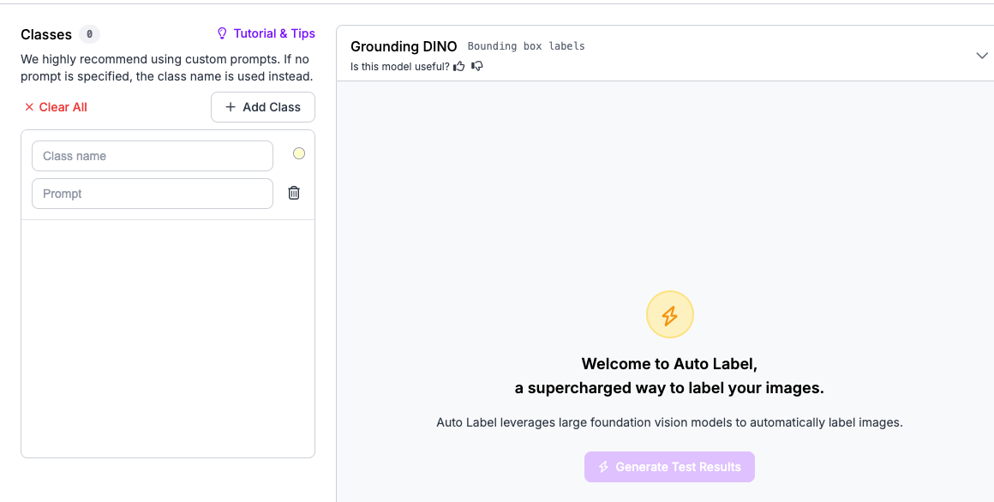This screenshot has width=994, height=502.
Task: Focus the Class name input field
Action: [153, 156]
